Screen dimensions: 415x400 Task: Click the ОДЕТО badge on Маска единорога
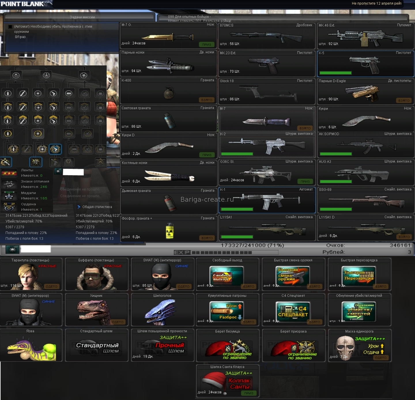381,358
